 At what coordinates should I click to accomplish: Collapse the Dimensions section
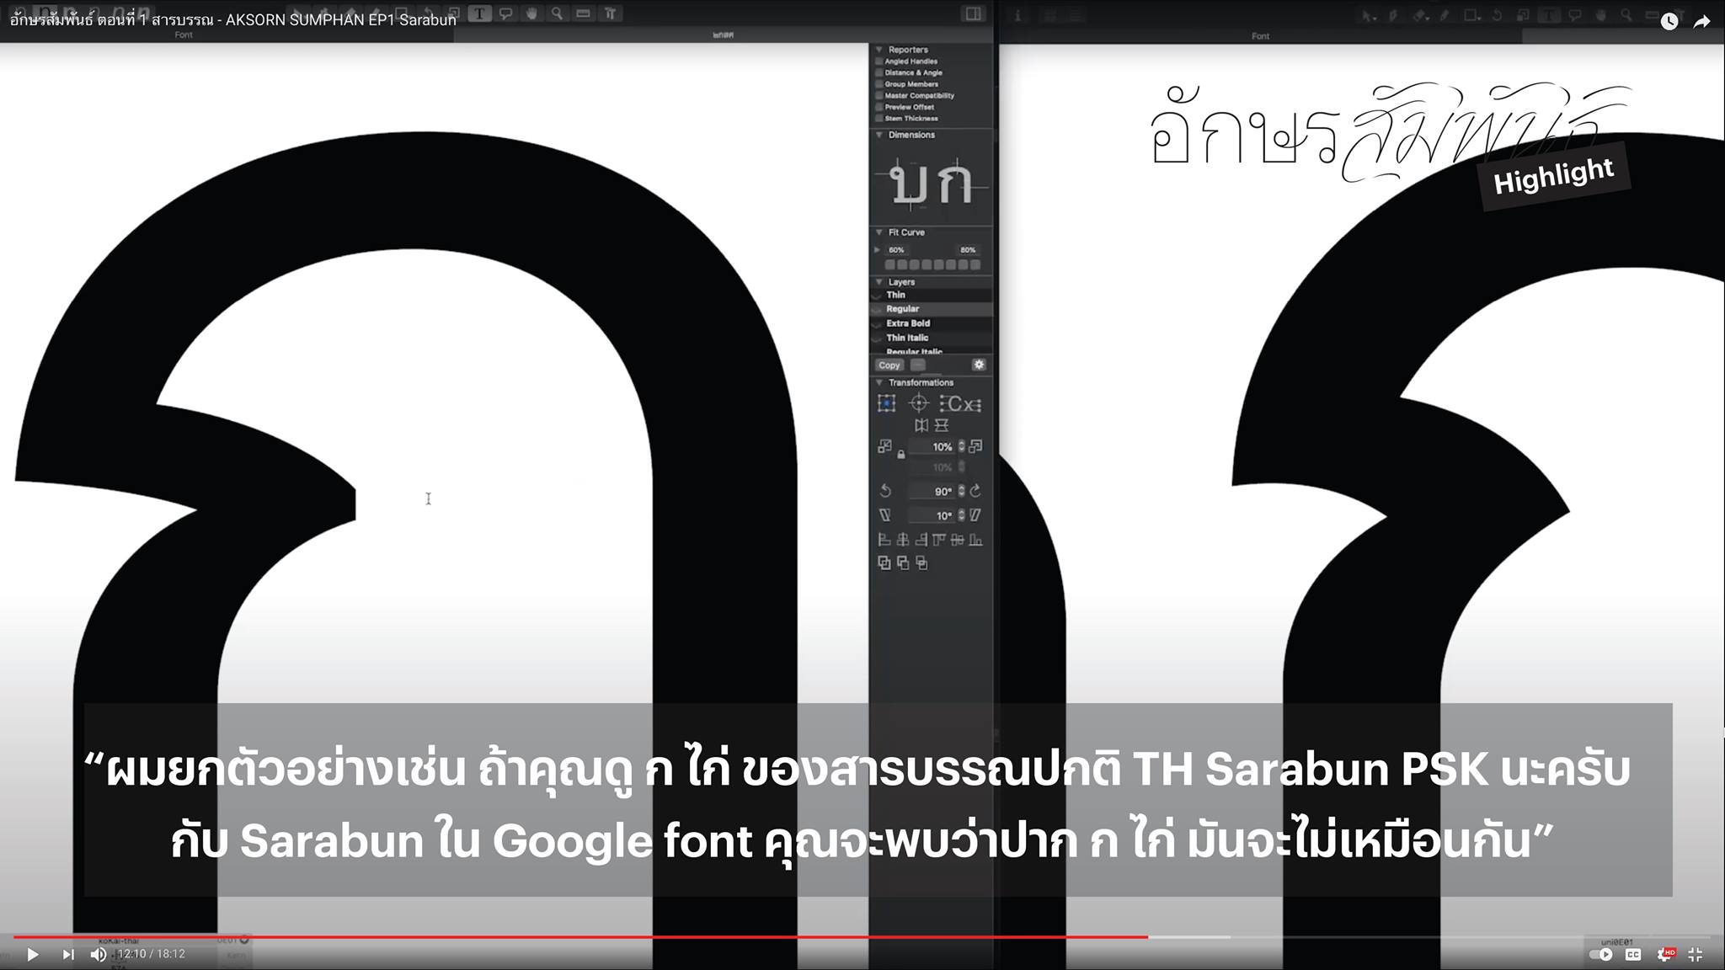tap(879, 135)
